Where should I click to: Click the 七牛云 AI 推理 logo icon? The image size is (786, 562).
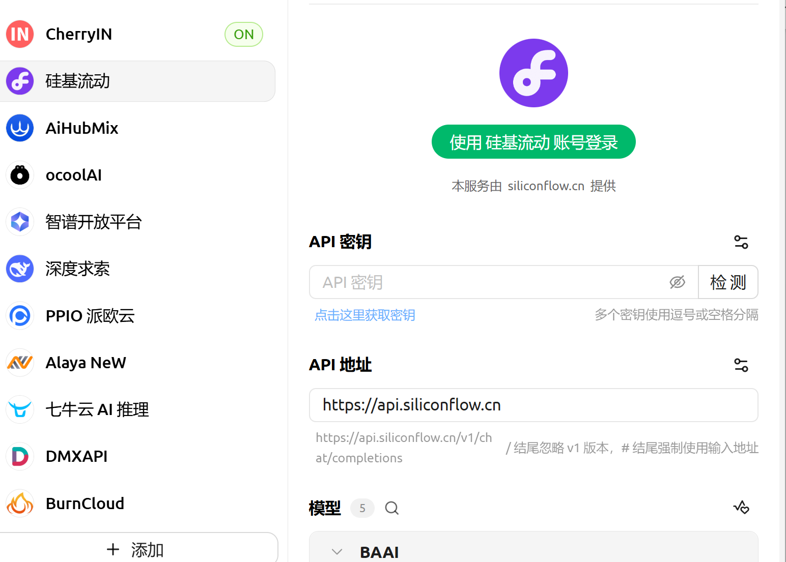(20, 409)
